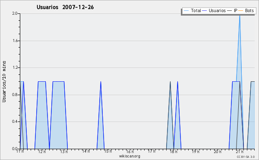
Task: Click the 1.6 y-axis value
Action: [15, 41]
